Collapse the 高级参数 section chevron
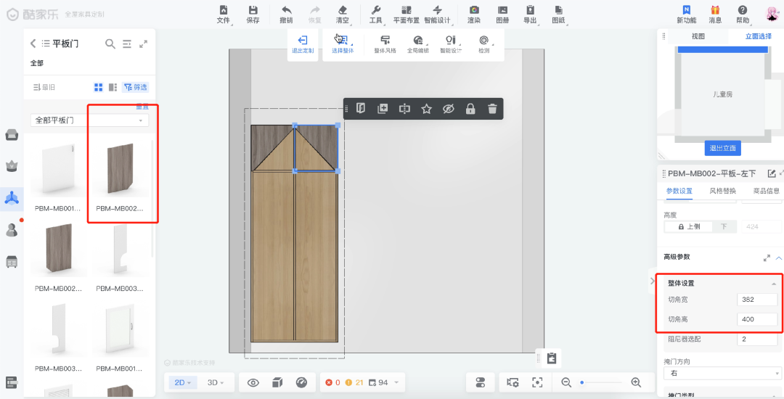This screenshot has width=784, height=399. pyautogui.click(x=778, y=258)
